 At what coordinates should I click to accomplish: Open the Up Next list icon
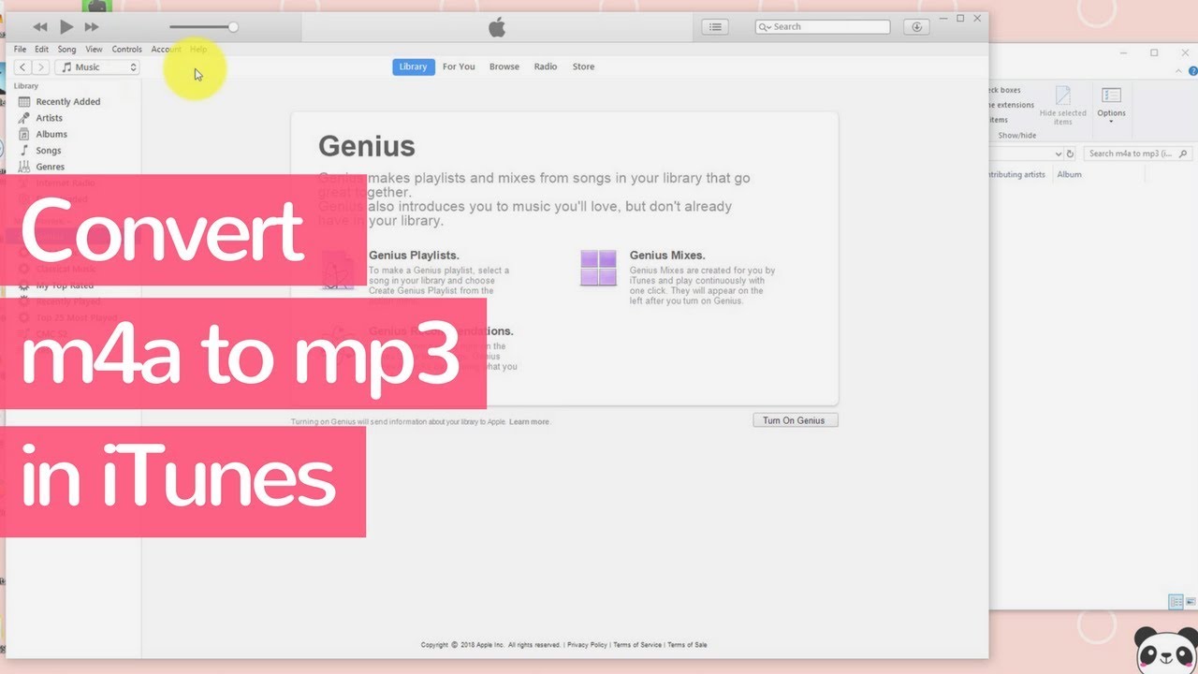pyautogui.click(x=715, y=27)
